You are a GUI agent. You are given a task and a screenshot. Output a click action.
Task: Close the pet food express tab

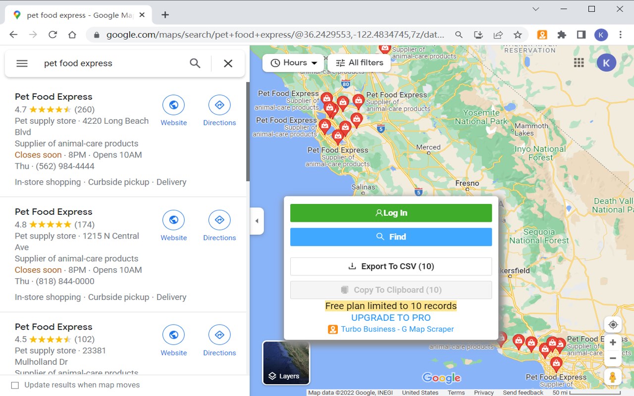coord(143,15)
